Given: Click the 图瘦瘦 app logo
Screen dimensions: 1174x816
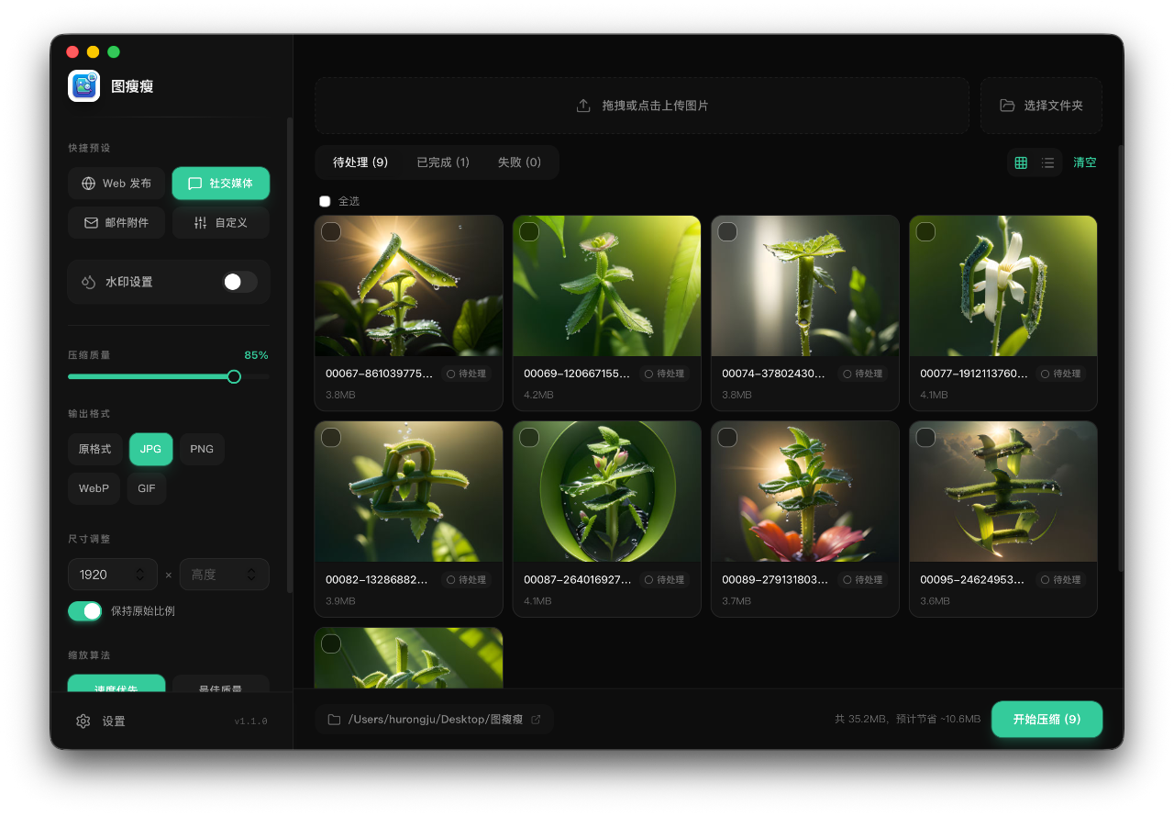Looking at the screenshot, I should (83, 86).
